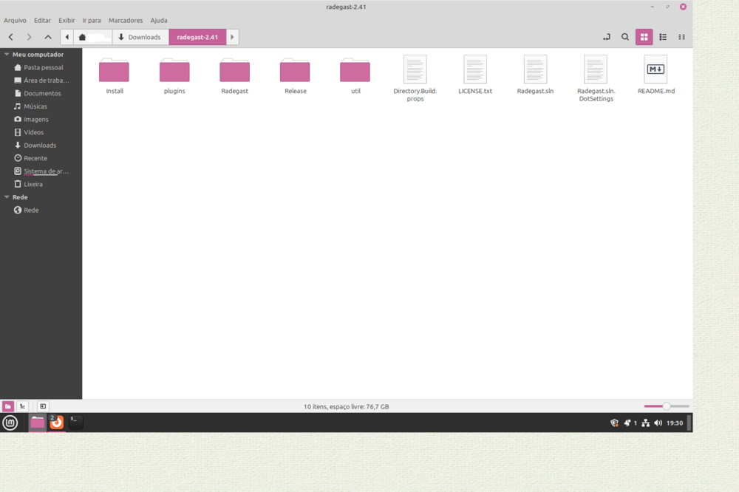Adjust the icon zoom slider
The image size is (739, 492).
pos(666,406)
